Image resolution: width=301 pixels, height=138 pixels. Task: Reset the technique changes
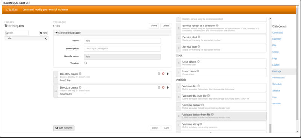tap(155, 128)
